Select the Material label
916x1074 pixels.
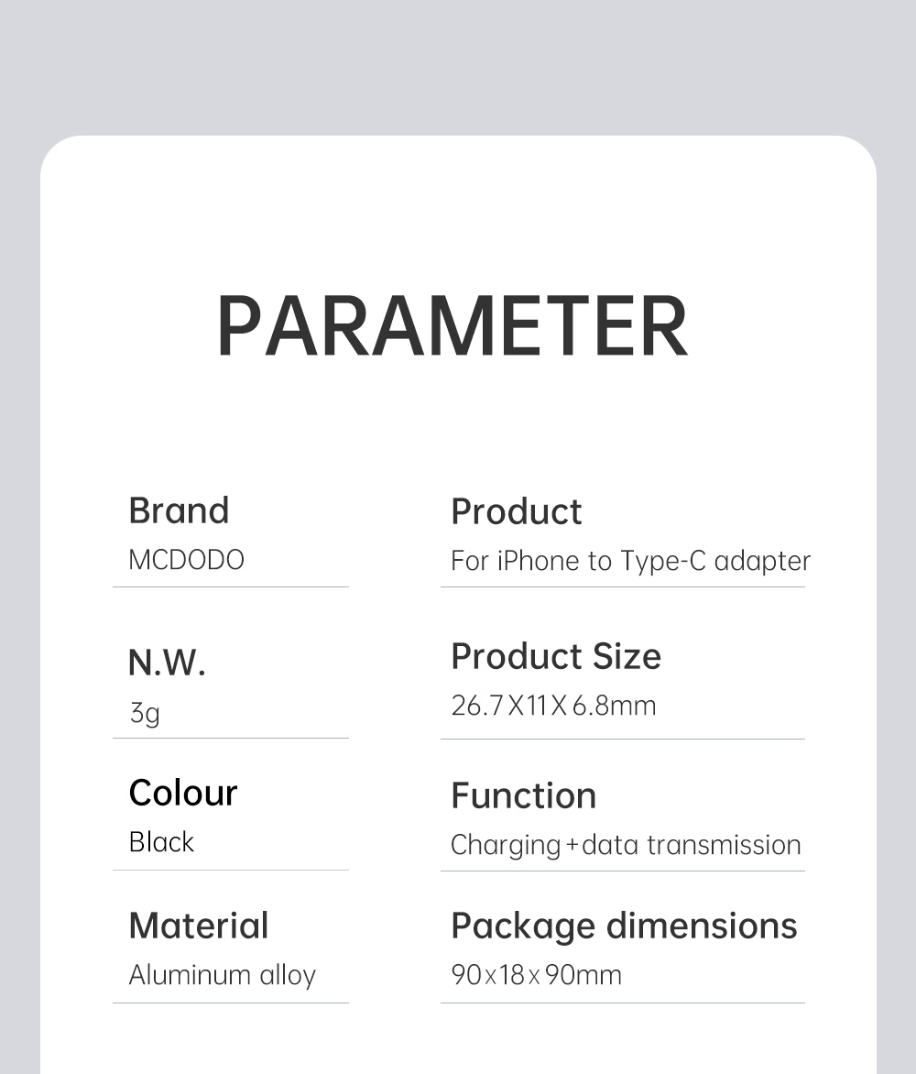coord(198,926)
